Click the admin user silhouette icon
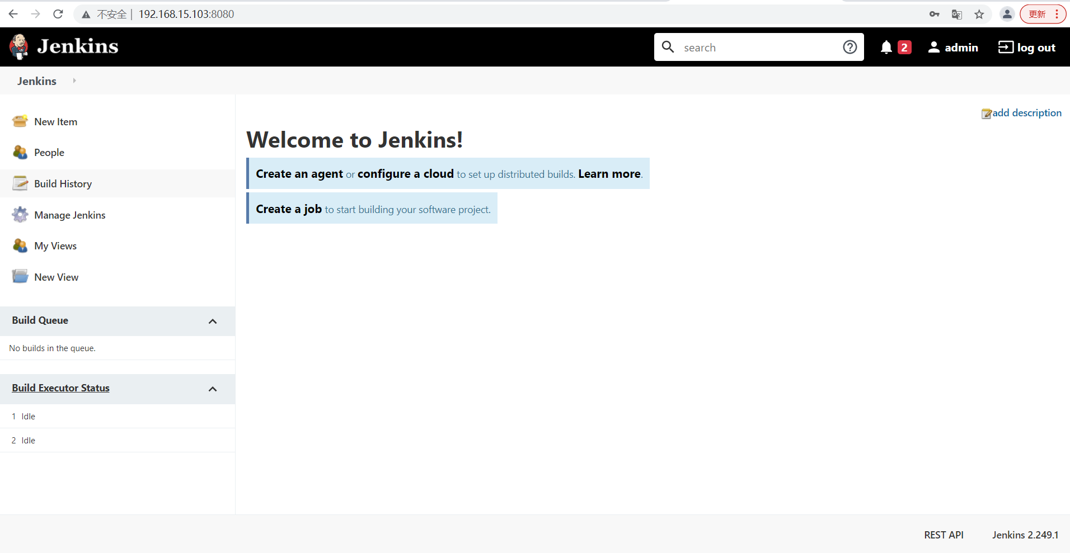The image size is (1070, 553). tap(934, 47)
